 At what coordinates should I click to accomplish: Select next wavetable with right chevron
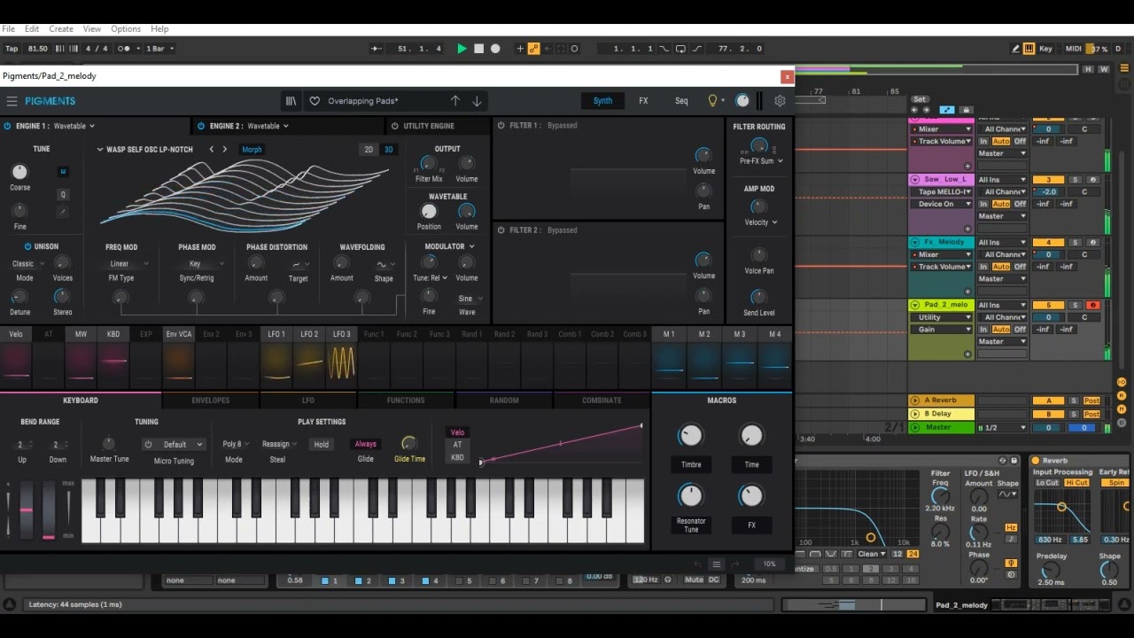pos(224,149)
